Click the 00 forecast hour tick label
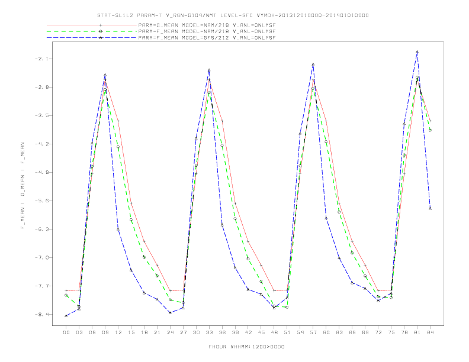Screen dimensions: 469x362 pos(66,332)
